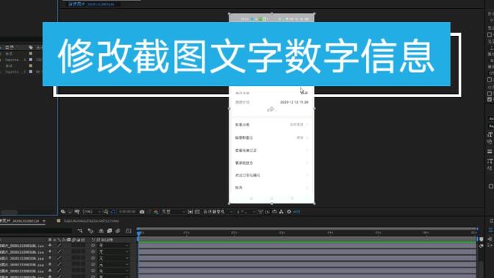Toggle shy switch on first timeline layer
494x278 pixels.
(50, 245)
